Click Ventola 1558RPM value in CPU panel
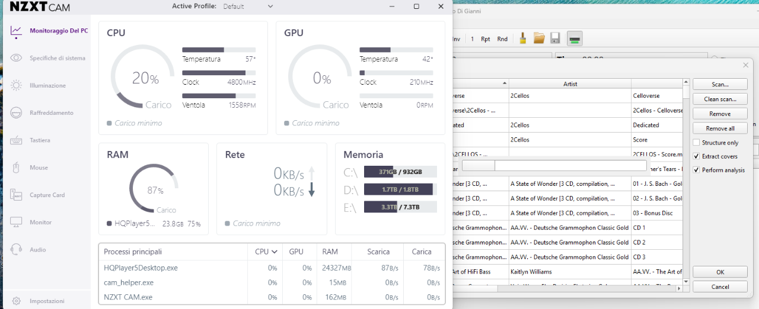 242,105
